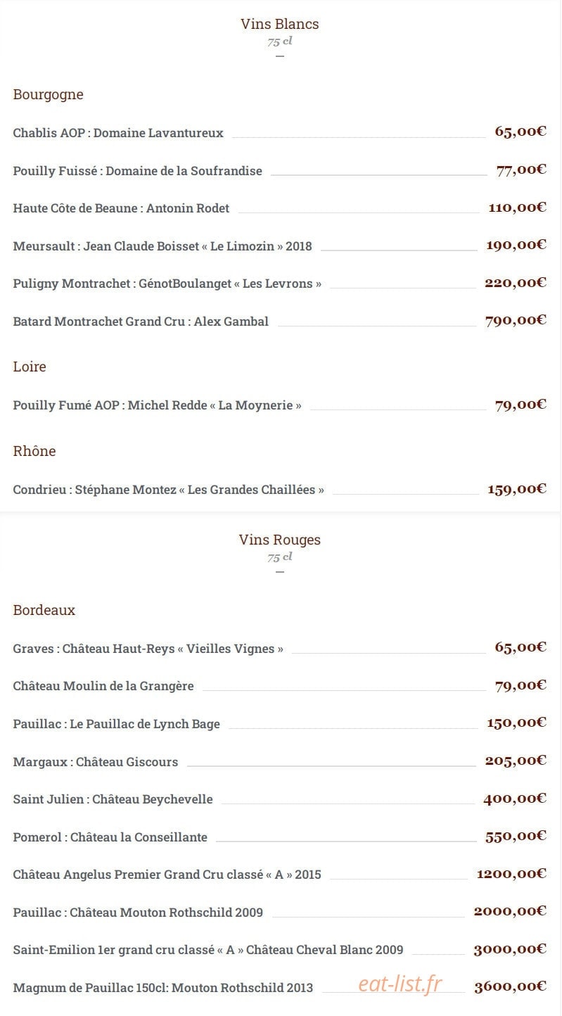The height and width of the screenshot is (1016, 562).
Task: Click the Vins Rouges section heading
Action: tap(279, 540)
